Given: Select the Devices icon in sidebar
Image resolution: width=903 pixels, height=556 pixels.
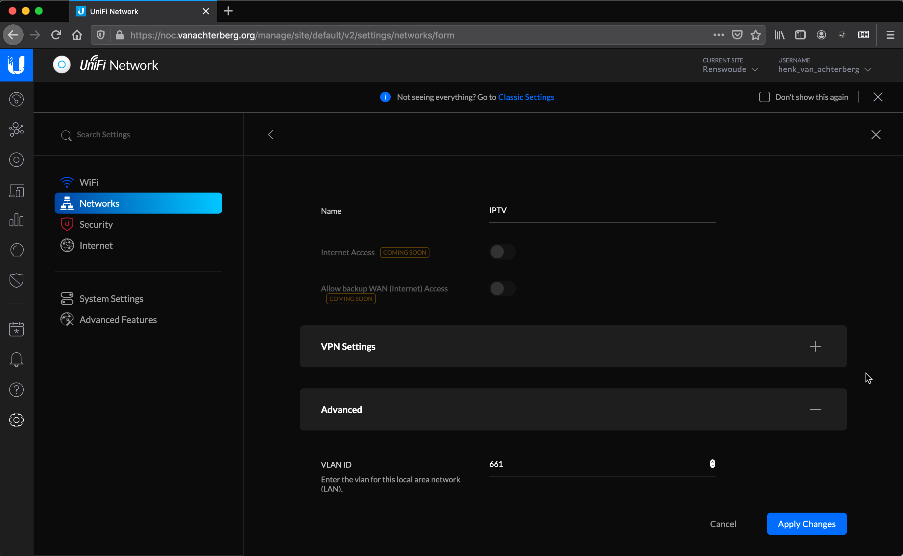Looking at the screenshot, I should [x=16, y=160].
